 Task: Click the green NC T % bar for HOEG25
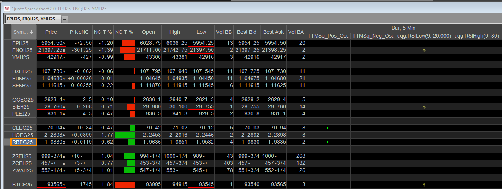pyautogui.click(x=125, y=135)
